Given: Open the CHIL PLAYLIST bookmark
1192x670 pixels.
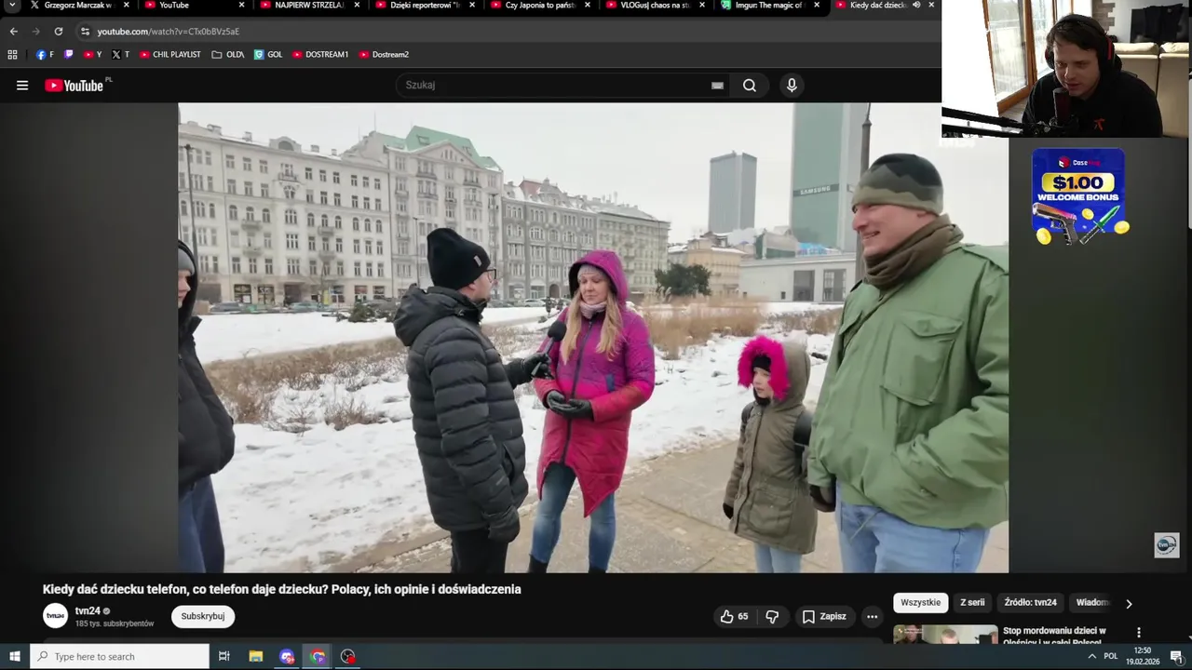Looking at the screenshot, I should tap(170, 55).
